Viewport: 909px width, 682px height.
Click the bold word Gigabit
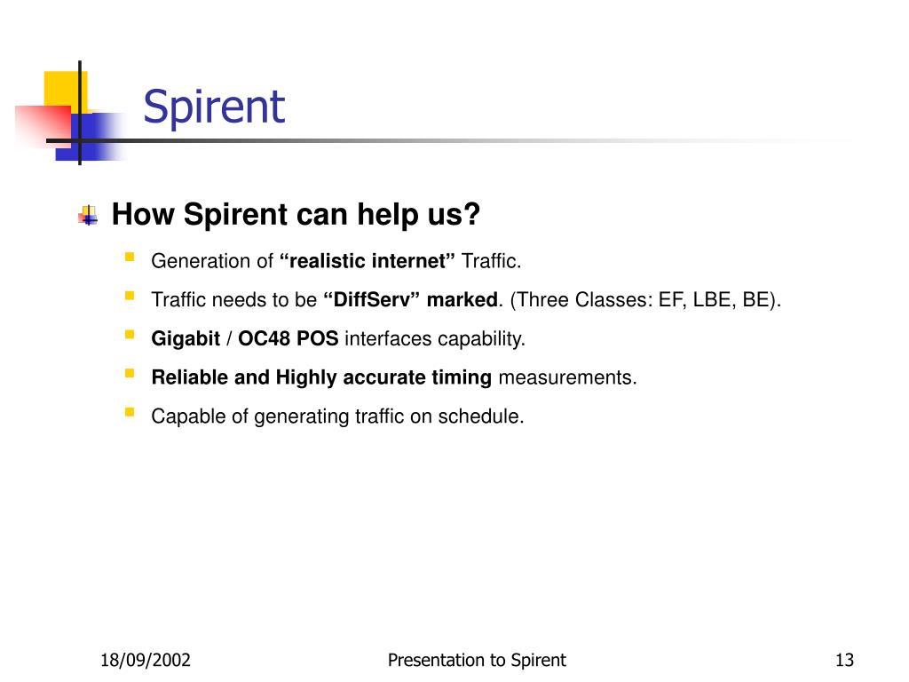pos(186,338)
